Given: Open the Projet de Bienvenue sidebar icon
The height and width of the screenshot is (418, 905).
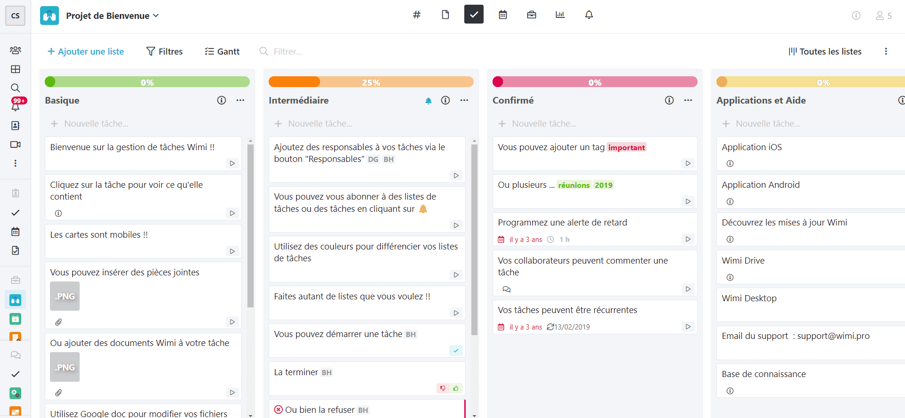Looking at the screenshot, I should [x=16, y=300].
